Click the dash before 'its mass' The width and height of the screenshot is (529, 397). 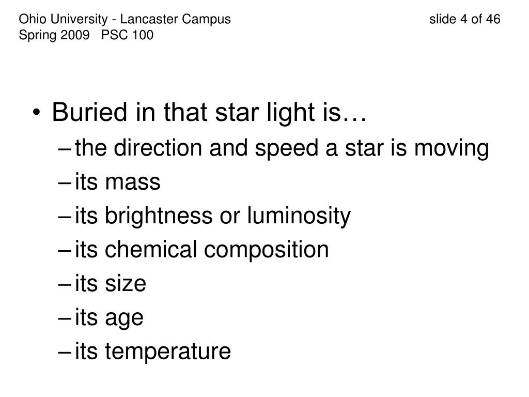[x=65, y=182]
